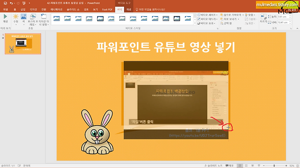Apply the eighth video style thumbnail
The height and width of the screenshot is (168, 300).
point(133,19)
